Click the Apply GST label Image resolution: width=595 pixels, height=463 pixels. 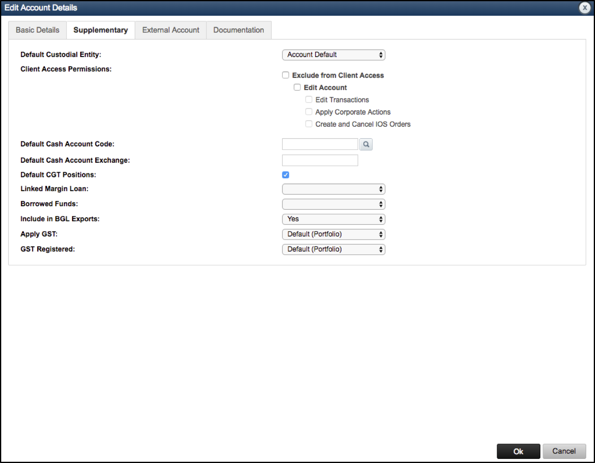click(x=39, y=234)
